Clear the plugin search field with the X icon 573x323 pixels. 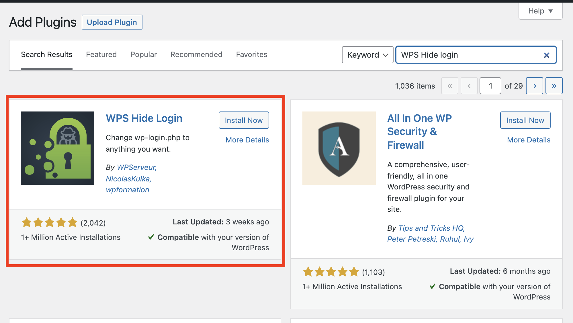point(546,55)
